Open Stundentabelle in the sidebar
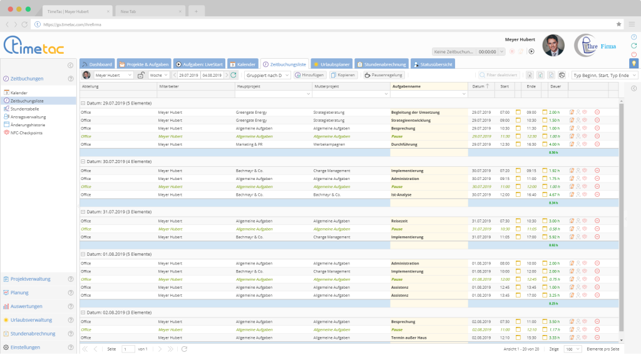Screen dimensions: 641x360 (x=24, y=109)
